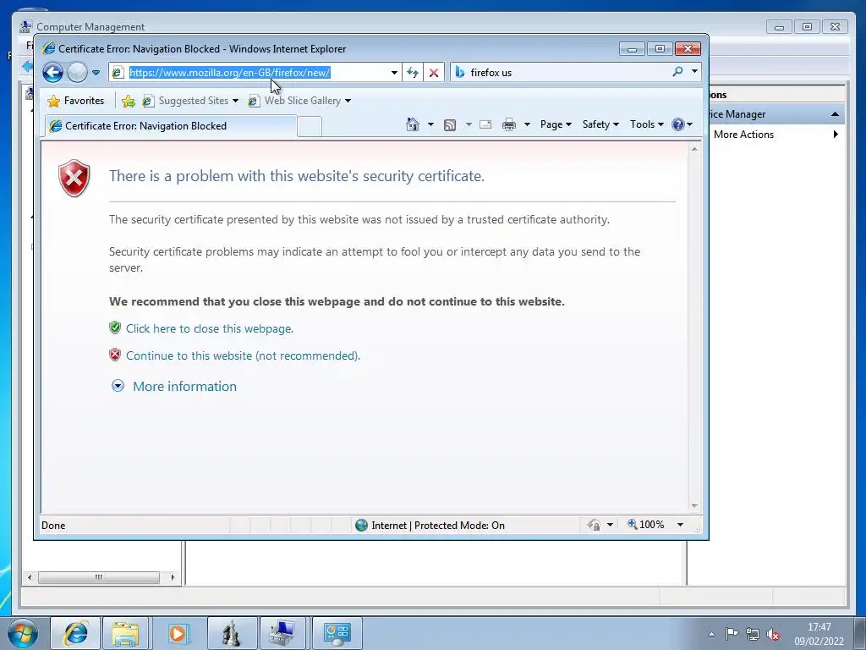Expand the zoom level dropdown arrow
This screenshot has width=866, height=650.
click(x=681, y=525)
